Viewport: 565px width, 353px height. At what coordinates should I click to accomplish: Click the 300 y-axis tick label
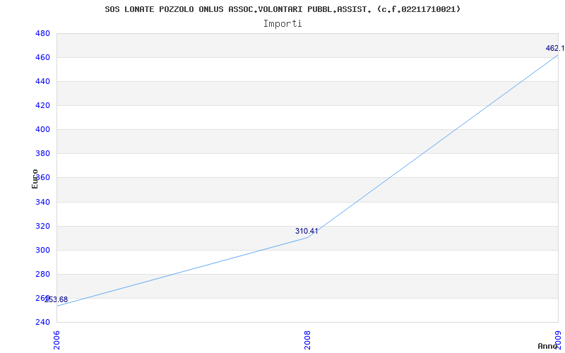[x=42, y=251]
